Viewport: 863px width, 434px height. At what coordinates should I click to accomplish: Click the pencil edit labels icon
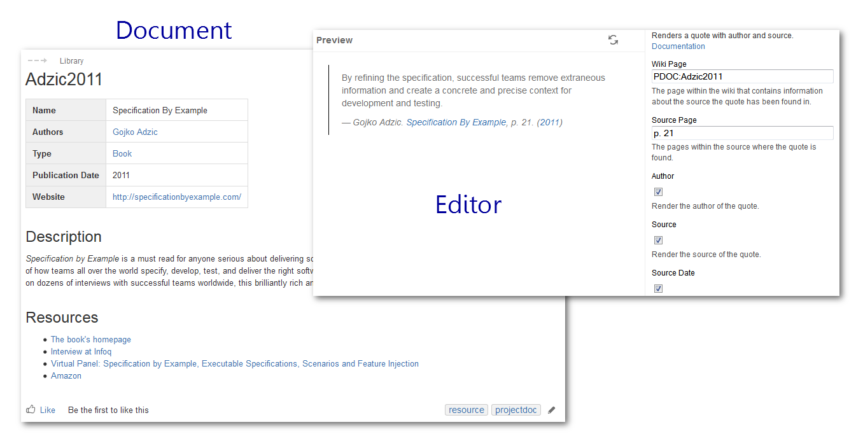551,410
